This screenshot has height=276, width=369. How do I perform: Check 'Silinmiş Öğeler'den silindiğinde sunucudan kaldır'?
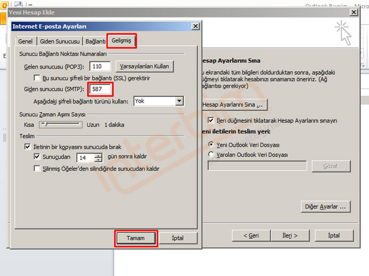pos(37,168)
